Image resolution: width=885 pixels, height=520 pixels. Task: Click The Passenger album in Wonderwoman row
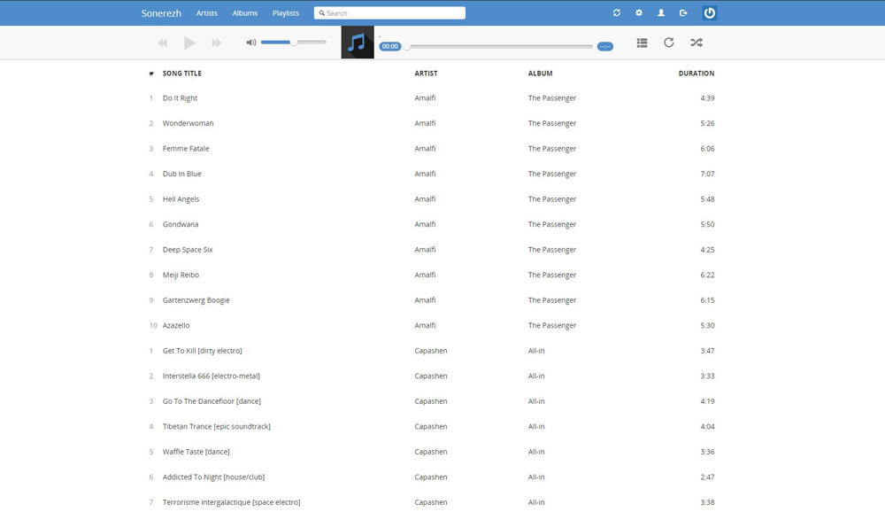tap(552, 123)
